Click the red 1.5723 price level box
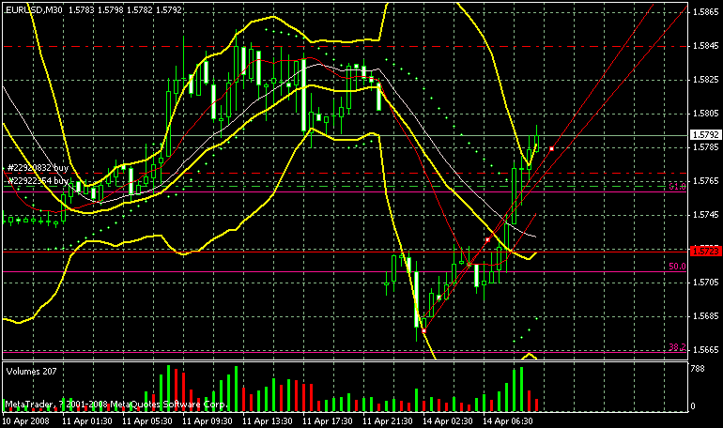Image resolution: width=723 pixels, height=428 pixels. coord(705,252)
